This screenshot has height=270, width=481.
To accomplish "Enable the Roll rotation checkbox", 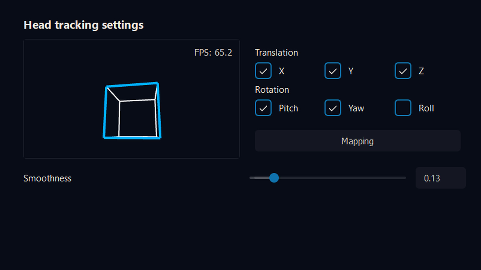I will tap(403, 108).
